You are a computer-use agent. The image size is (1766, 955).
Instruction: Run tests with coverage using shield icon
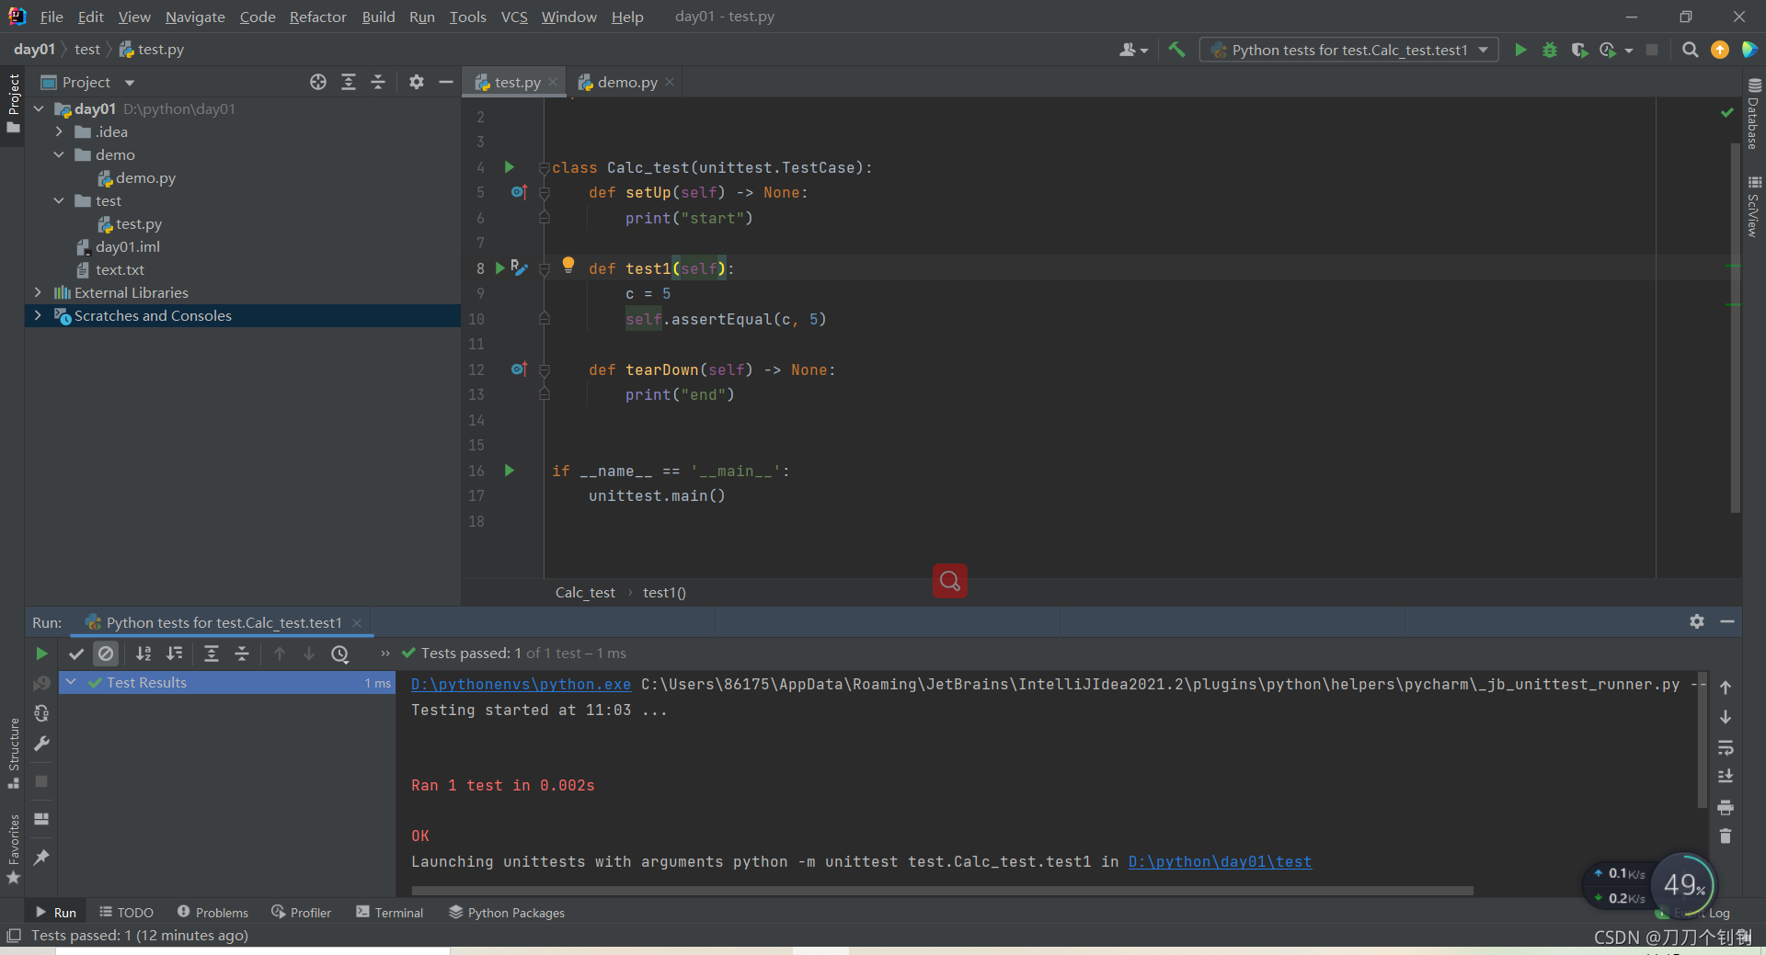click(1581, 50)
